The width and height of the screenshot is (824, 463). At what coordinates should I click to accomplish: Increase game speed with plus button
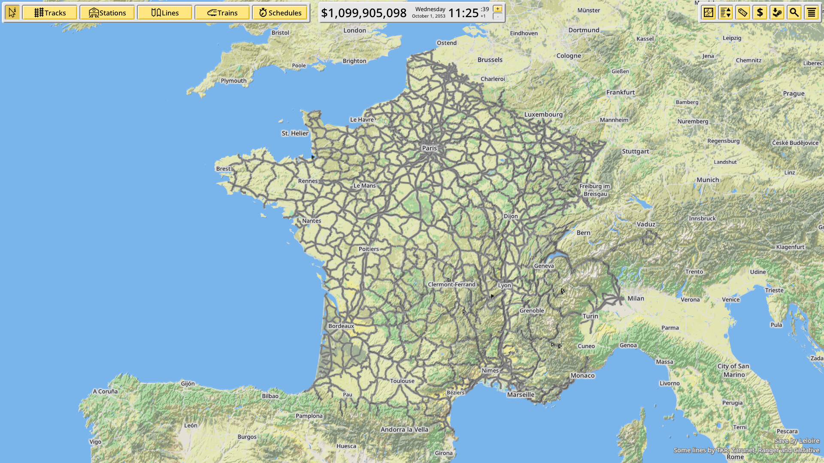pos(497,8)
